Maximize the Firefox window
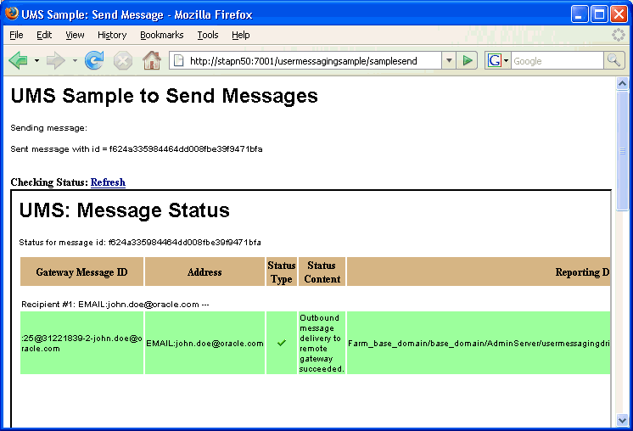 coord(600,14)
